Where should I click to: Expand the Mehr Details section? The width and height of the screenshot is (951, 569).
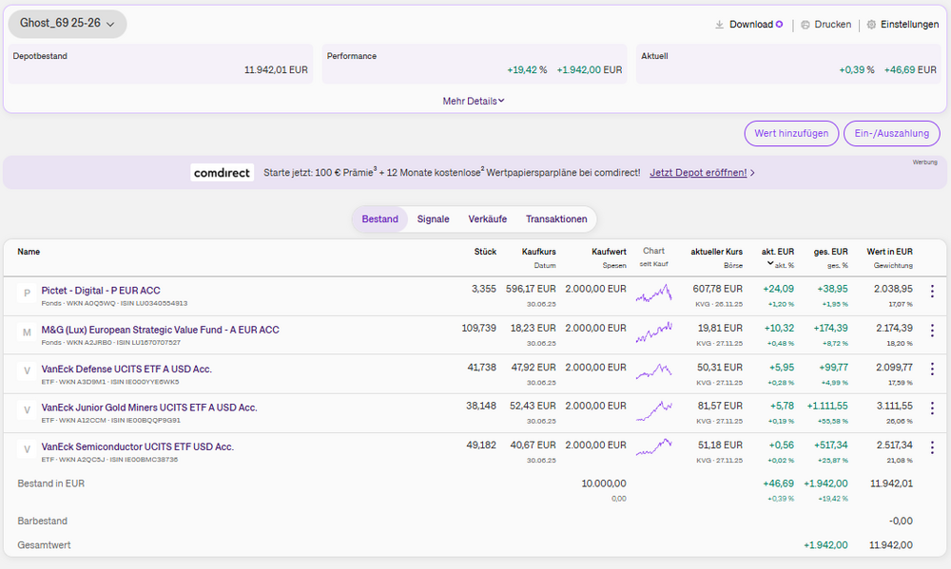pos(473,101)
